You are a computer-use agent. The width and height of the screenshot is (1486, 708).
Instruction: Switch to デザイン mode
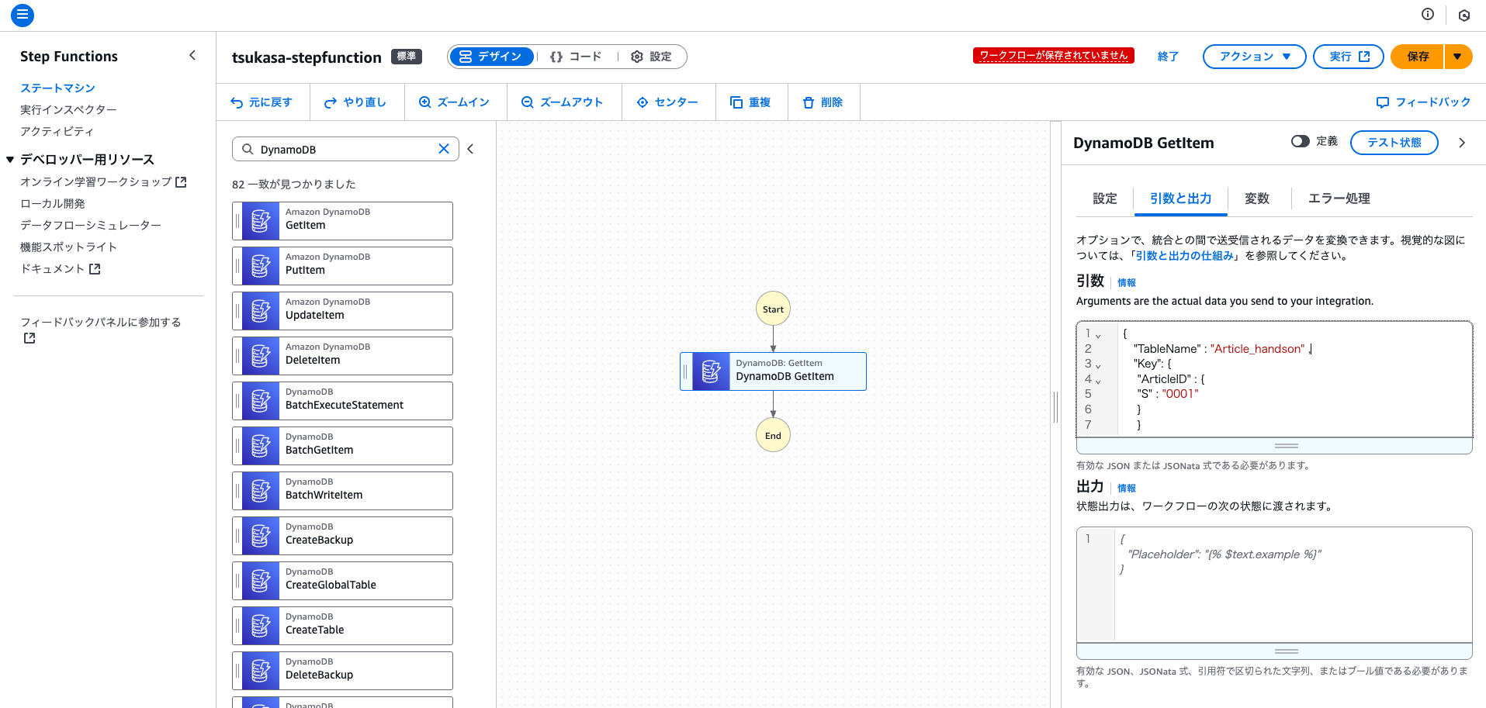point(491,57)
